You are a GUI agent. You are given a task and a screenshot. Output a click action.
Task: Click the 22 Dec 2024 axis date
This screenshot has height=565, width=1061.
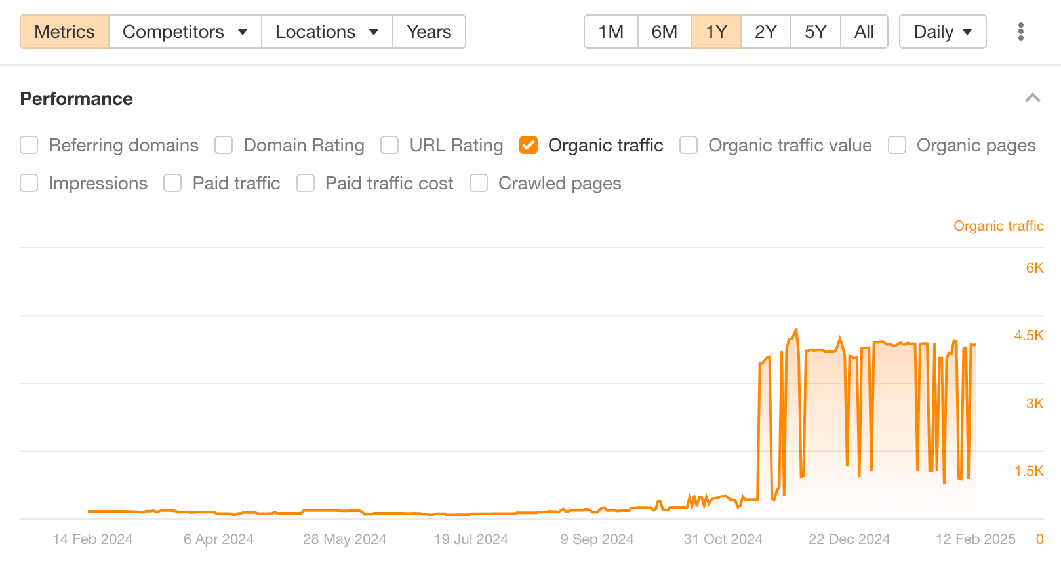click(x=849, y=539)
